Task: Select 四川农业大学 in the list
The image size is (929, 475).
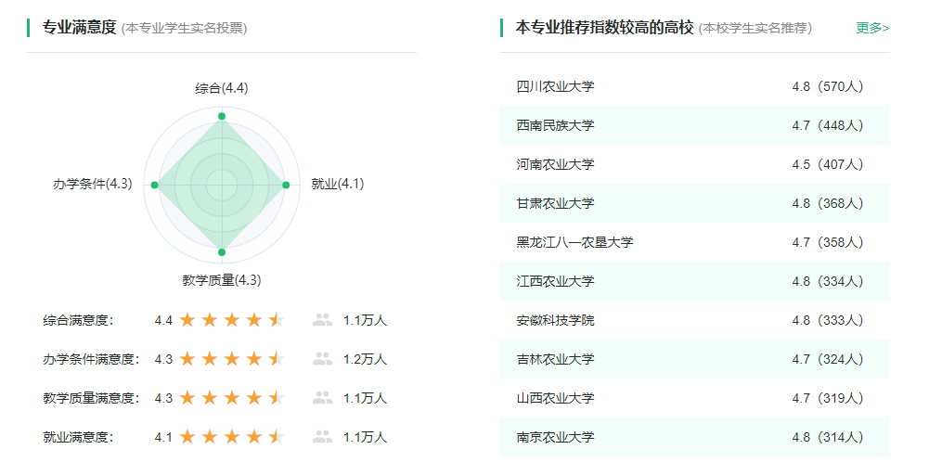Action: [695, 86]
